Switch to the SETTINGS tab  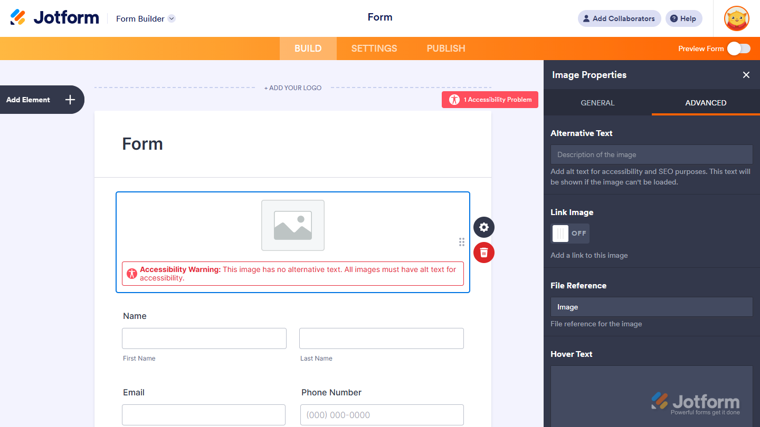[374, 48]
